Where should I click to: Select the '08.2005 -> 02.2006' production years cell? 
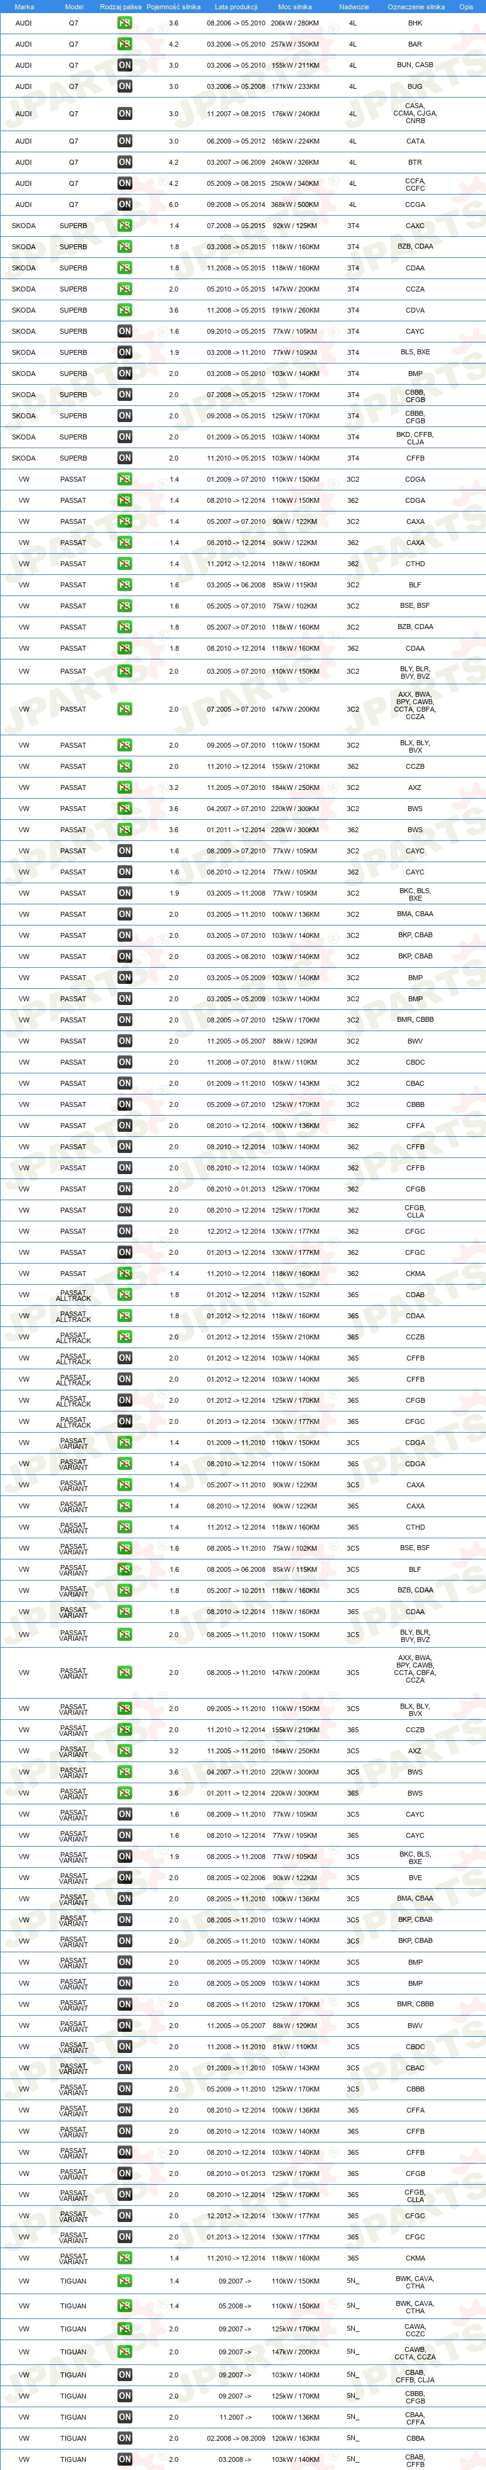(x=236, y=1878)
